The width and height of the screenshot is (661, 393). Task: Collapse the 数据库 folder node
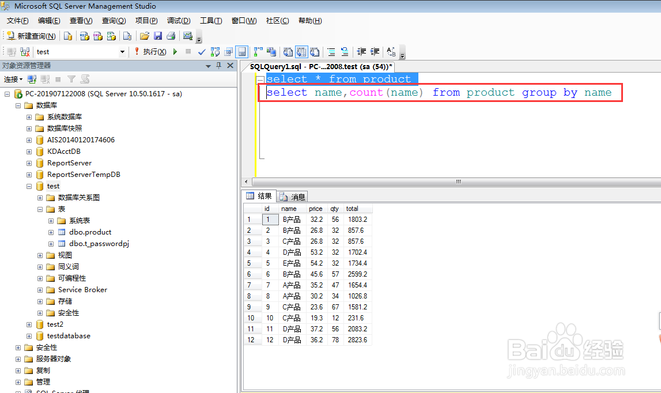pyautogui.click(x=18, y=105)
